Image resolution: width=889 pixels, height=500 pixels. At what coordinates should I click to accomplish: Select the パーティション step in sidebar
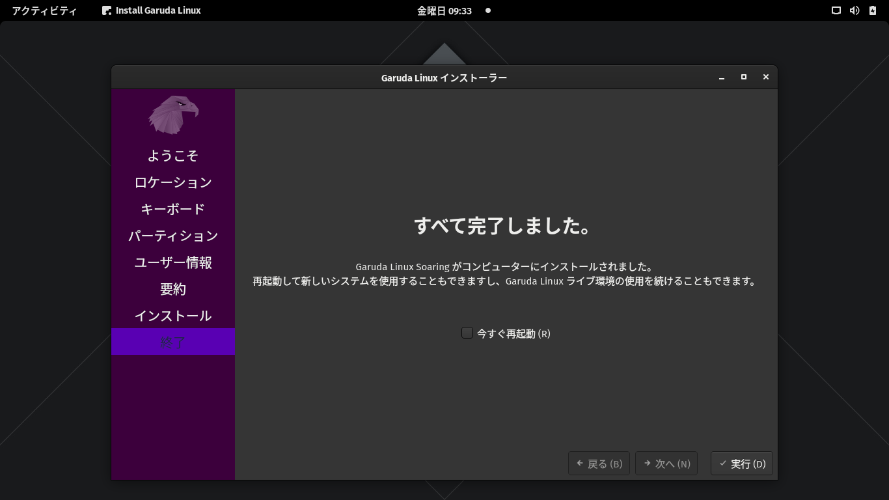click(x=173, y=236)
